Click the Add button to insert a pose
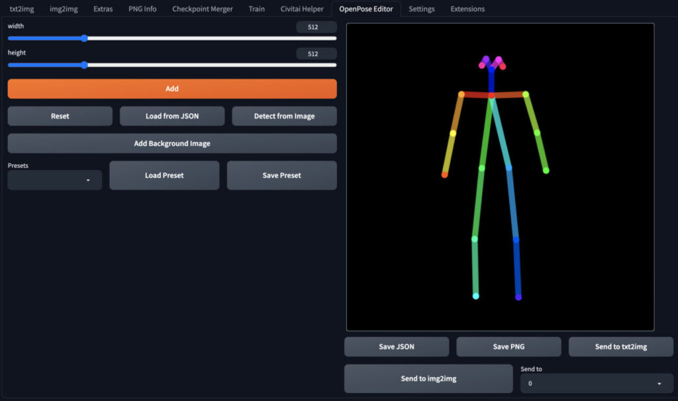This screenshot has height=401, width=678. tap(171, 88)
